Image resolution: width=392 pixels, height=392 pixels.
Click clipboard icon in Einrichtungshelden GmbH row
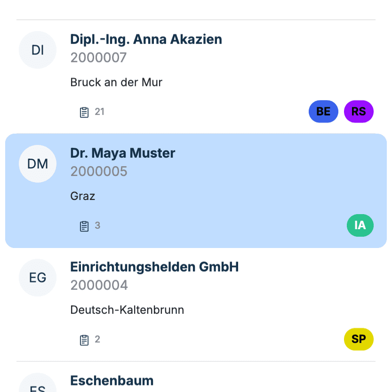pyautogui.click(x=84, y=340)
